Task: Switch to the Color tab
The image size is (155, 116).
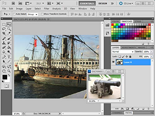Action: [116, 21]
